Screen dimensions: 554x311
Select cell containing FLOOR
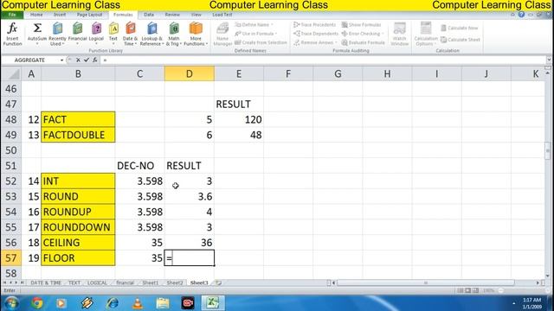point(78,257)
